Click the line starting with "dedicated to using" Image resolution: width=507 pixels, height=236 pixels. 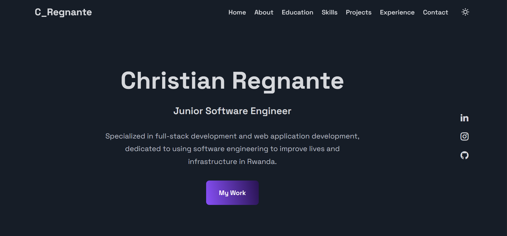click(x=232, y=149)
